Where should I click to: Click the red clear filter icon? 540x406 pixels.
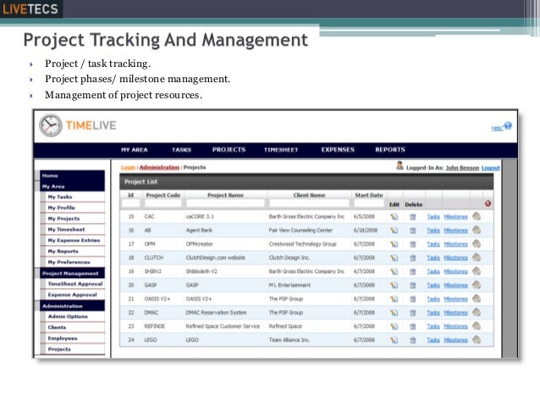click(488, 203)
